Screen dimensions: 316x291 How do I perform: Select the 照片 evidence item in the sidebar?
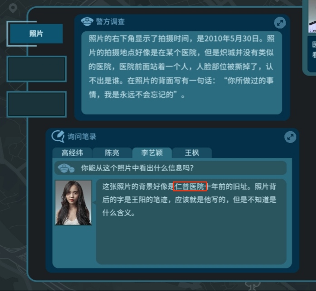(36, 33)
